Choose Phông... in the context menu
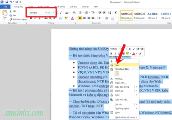 124,79
